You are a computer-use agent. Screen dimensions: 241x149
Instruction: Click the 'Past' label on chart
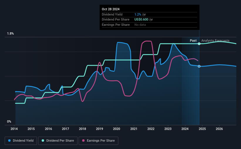coord(193,40)
